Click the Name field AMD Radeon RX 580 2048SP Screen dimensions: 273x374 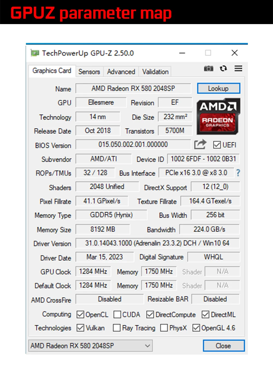tap(133, 88)
